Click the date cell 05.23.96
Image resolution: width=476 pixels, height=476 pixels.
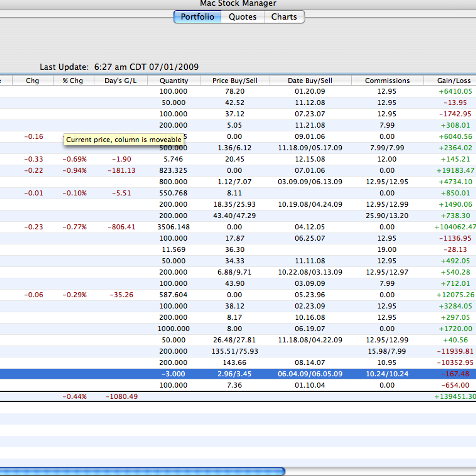tap(310, 295)
